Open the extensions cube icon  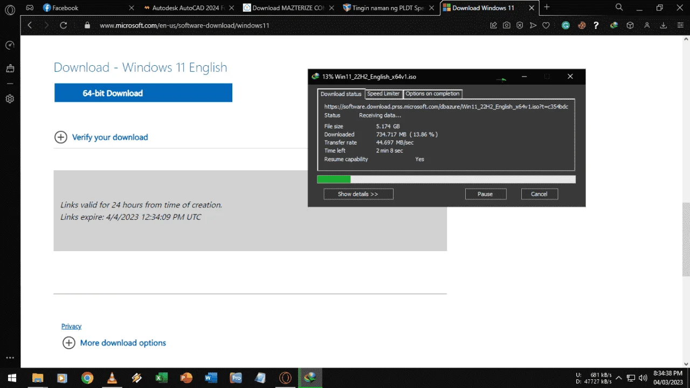630,25
